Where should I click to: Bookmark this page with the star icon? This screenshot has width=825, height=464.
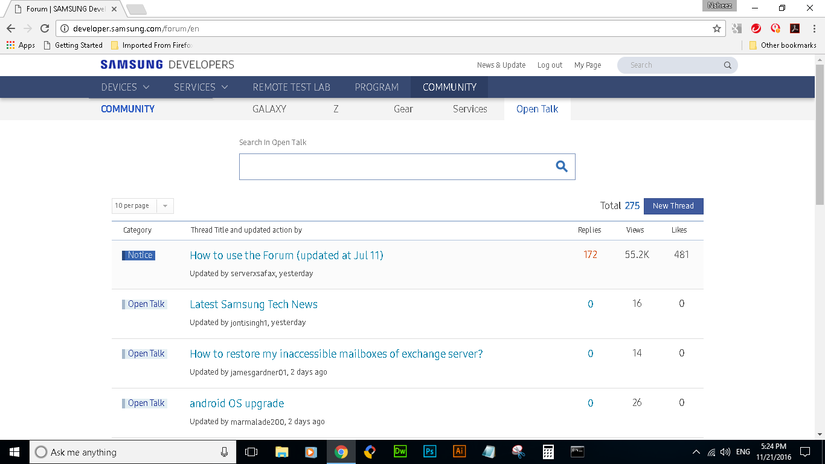[717, 28]
